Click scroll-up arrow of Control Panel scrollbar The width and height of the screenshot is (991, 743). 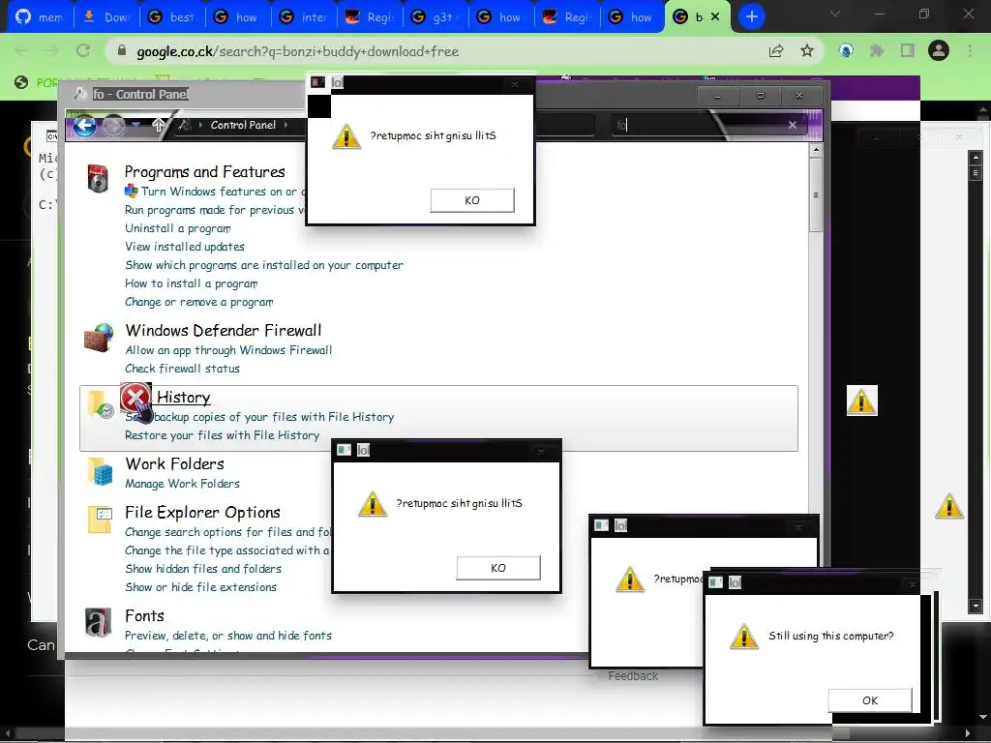point(816,150)
